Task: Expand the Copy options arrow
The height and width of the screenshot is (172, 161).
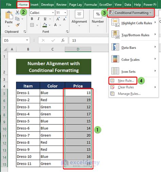Action: click(x=22, y=19)
